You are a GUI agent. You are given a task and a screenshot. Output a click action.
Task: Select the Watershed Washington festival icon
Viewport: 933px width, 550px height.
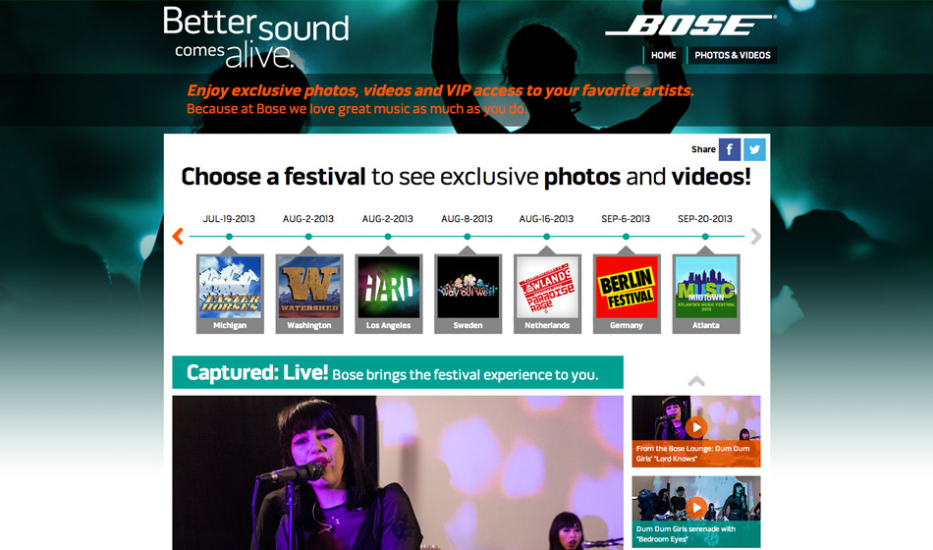309,294
